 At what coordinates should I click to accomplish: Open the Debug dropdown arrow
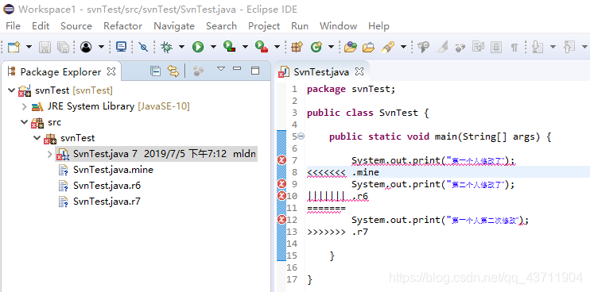pos(181,48)
